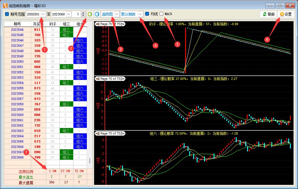298x189 pixels.
Task: Uncheck the 期号范围 checkbox
Action: (7, 14)
